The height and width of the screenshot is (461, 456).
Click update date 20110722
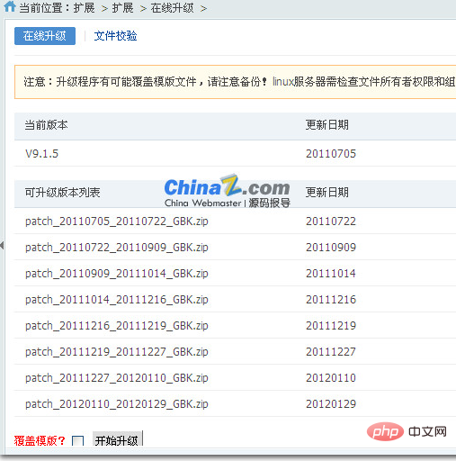331,221
